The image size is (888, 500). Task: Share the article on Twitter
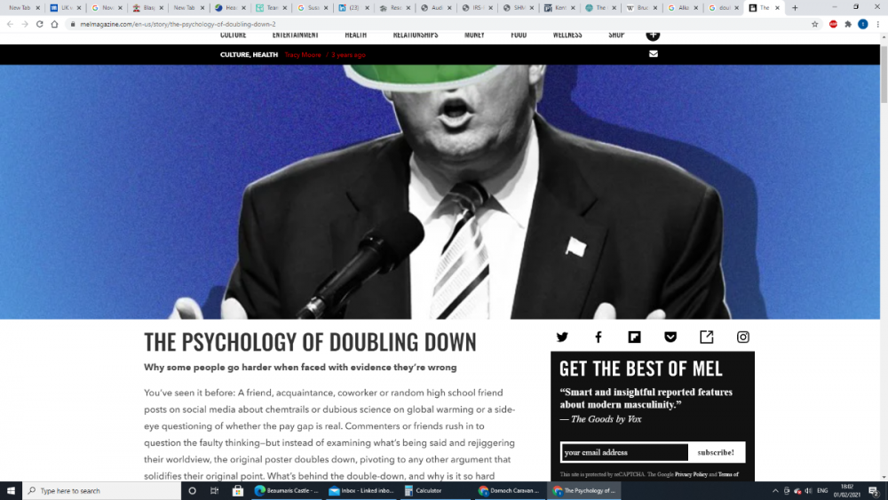tap(562, 337)
